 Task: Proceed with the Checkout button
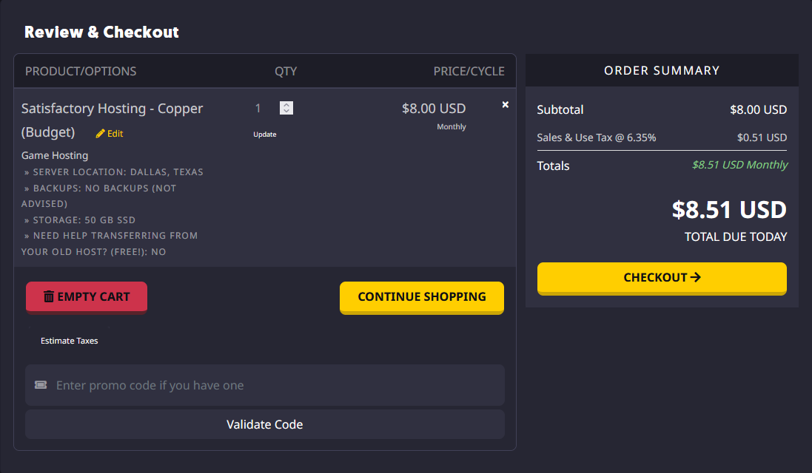point(662,278)
